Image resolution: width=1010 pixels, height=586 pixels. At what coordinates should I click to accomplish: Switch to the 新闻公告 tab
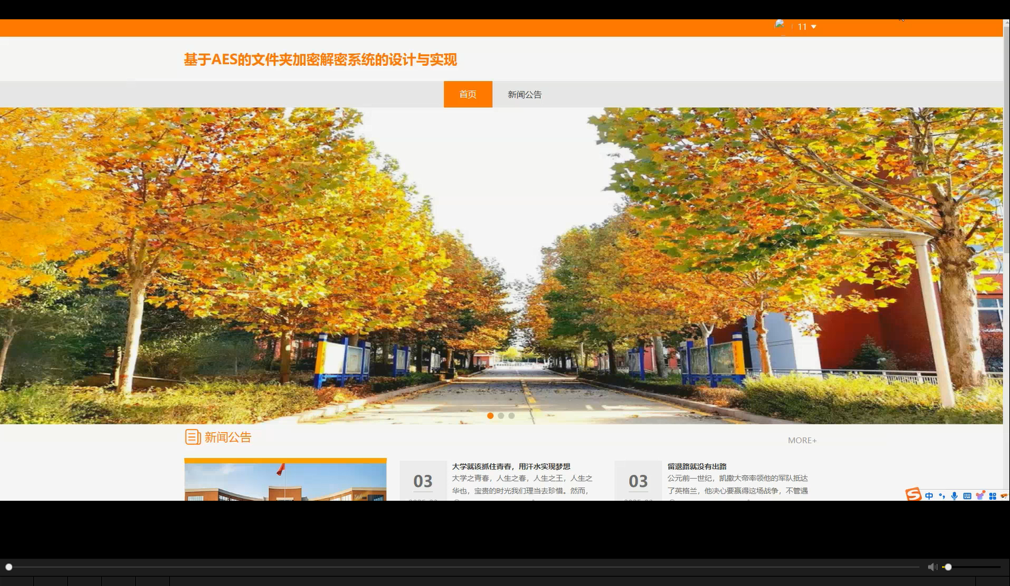pyautogui.click(x=524, y=94)
